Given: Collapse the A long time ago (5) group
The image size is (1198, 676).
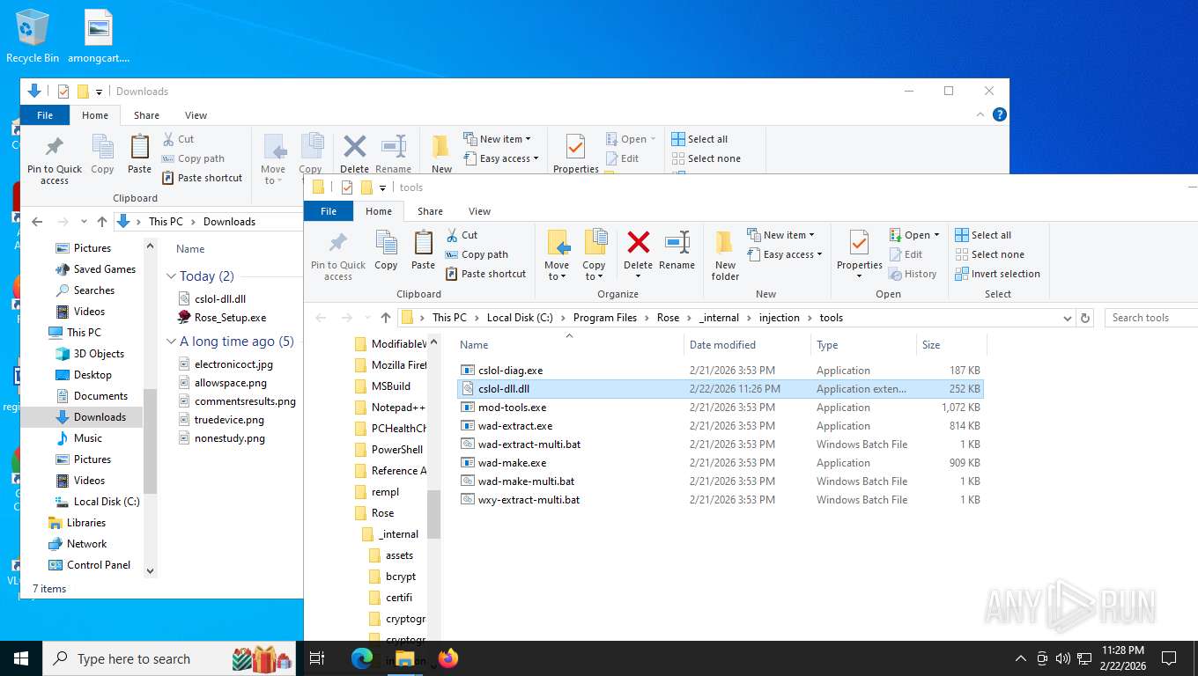Looking at the screenshot, I should tap(171, 342).
